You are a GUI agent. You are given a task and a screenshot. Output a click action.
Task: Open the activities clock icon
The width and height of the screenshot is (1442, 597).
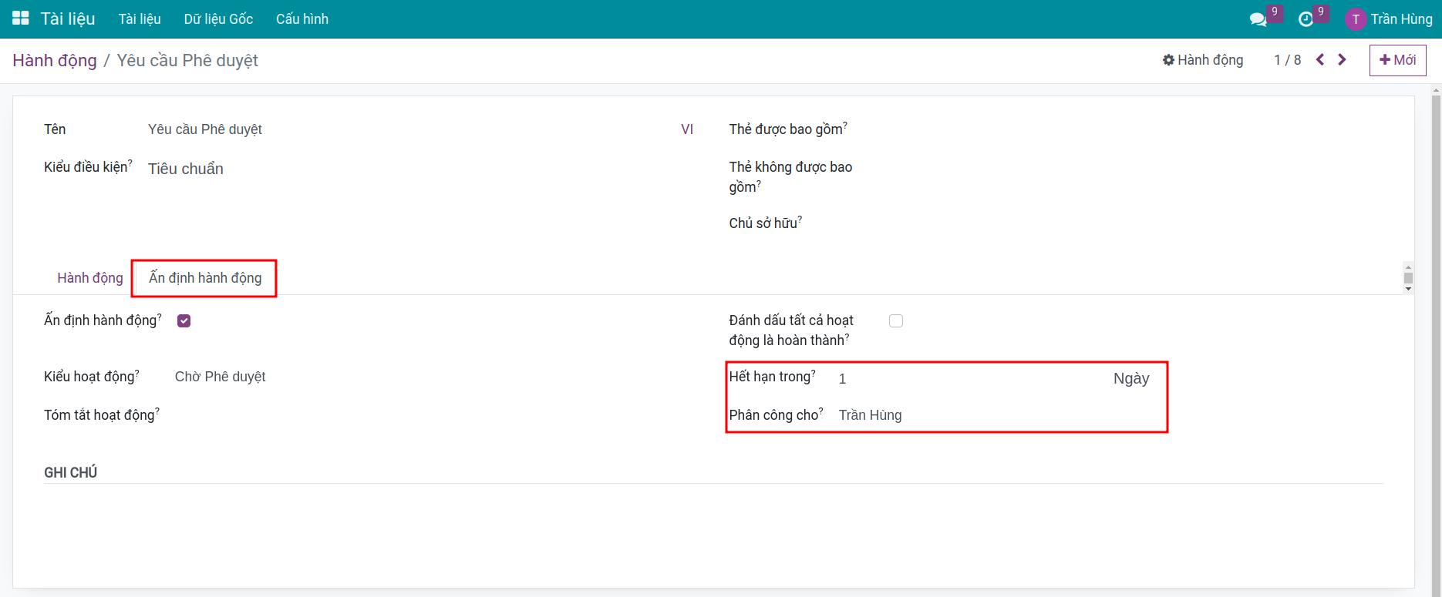[1306, 19]
